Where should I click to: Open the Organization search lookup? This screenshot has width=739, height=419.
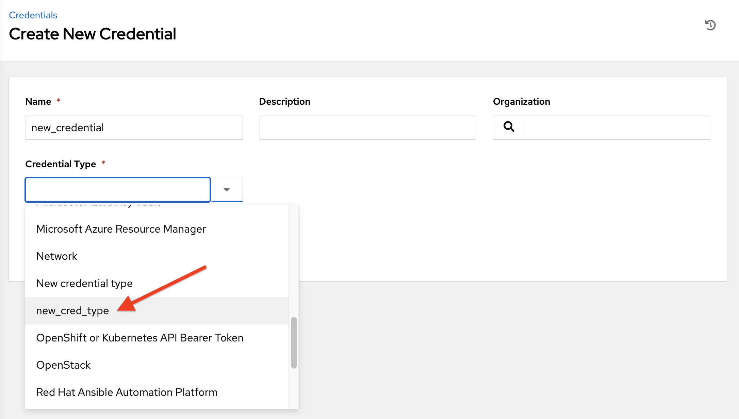pos(508,127)
